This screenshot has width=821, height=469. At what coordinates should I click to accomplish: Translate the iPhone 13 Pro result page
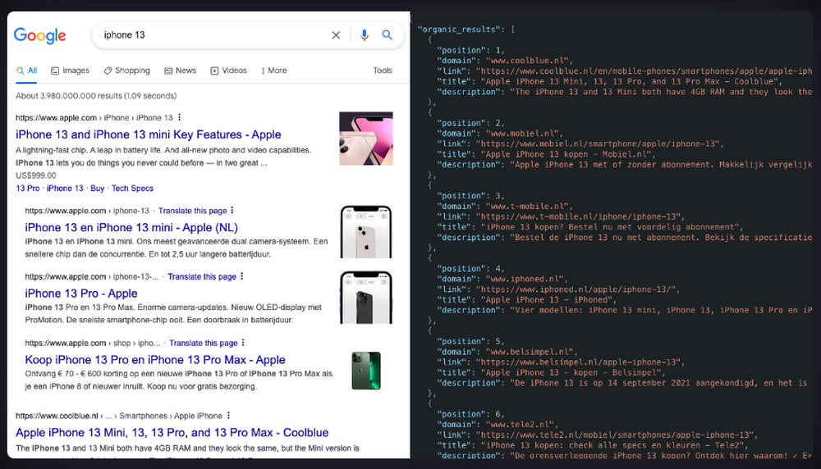202,276
